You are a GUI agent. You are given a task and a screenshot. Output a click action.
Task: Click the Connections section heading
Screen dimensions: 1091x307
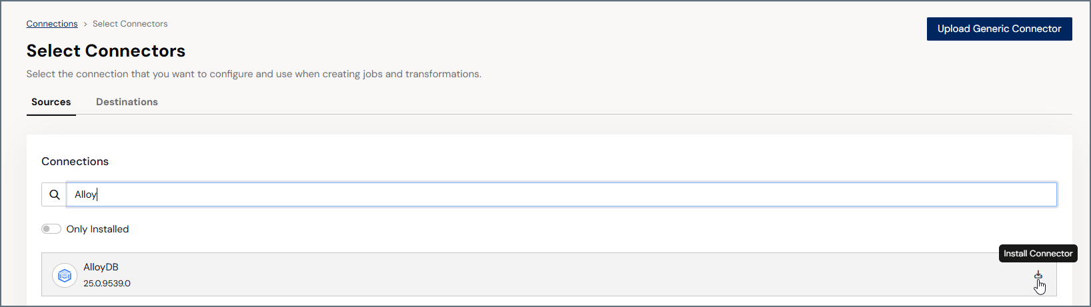tap(75, 162)
